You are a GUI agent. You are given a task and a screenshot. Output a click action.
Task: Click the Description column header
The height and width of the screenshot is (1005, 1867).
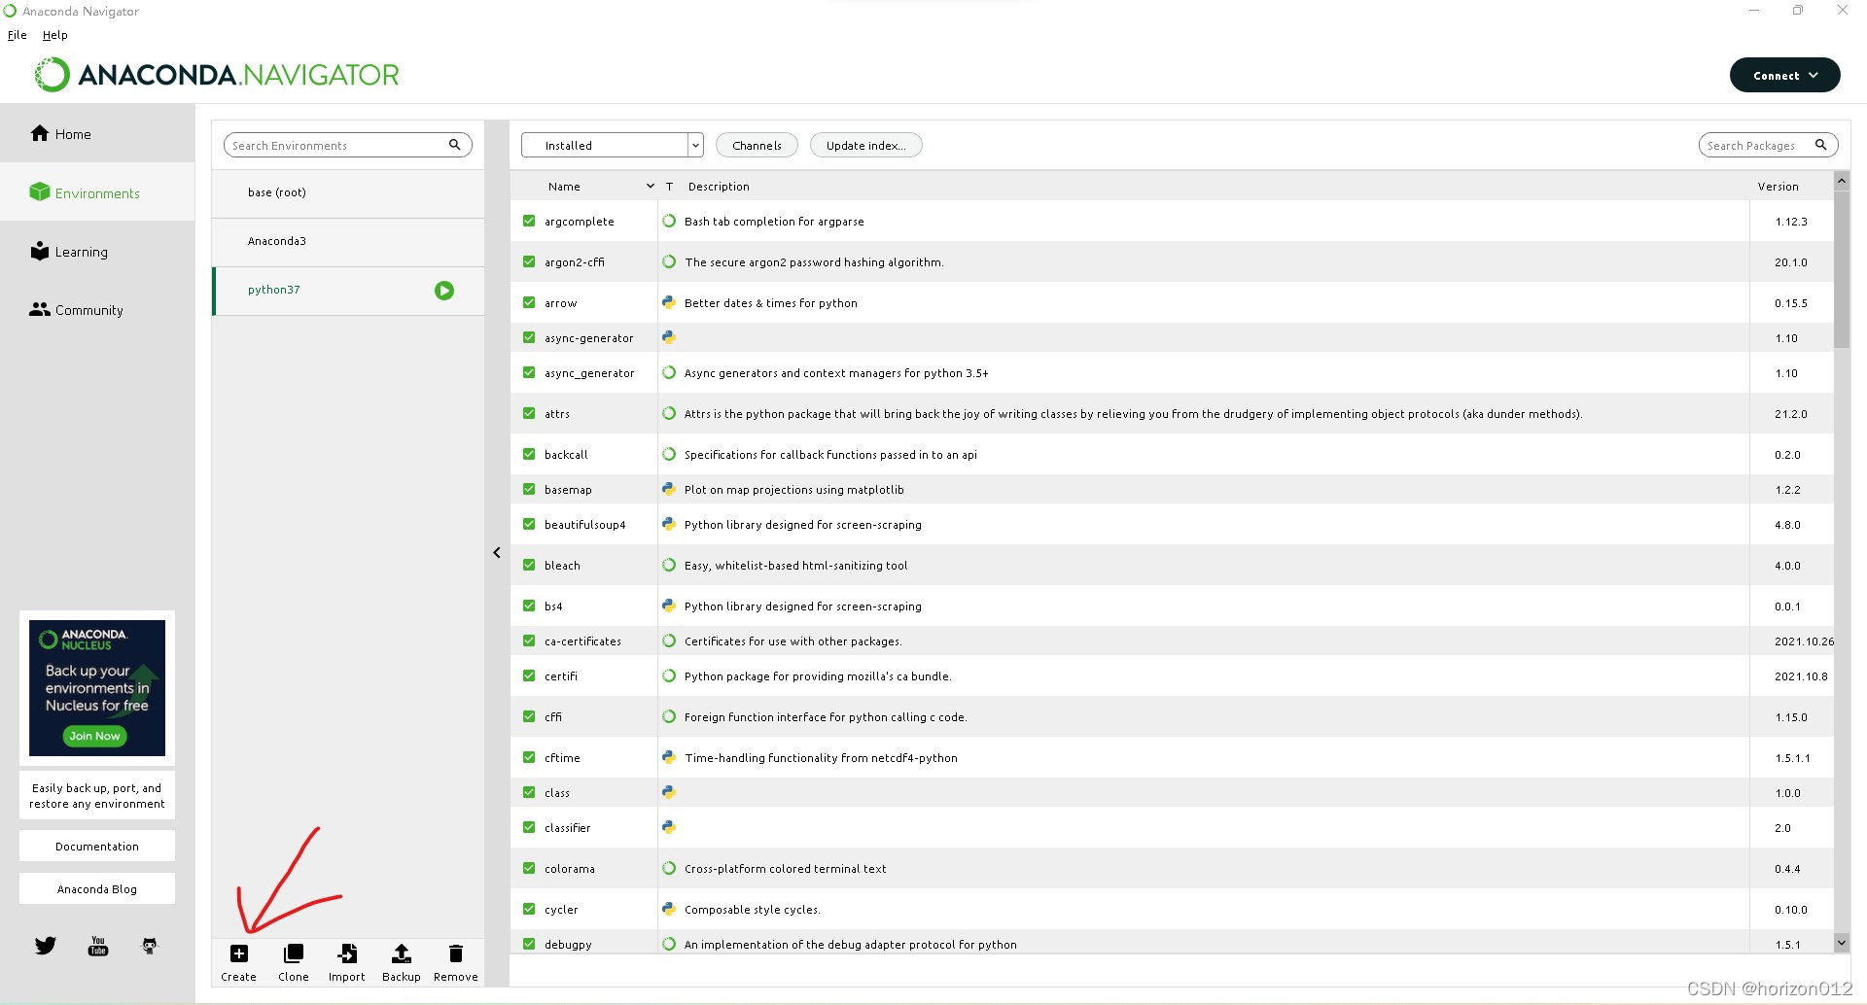pyautogui.click(x=719, y=186)
